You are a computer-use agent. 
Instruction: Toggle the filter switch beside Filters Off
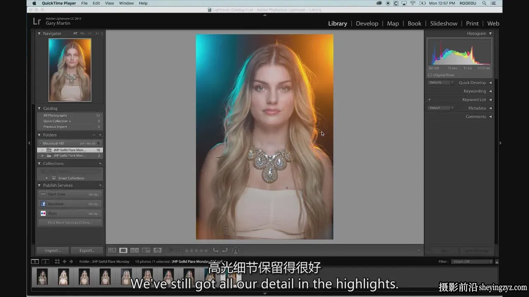(x=497, y=262)
